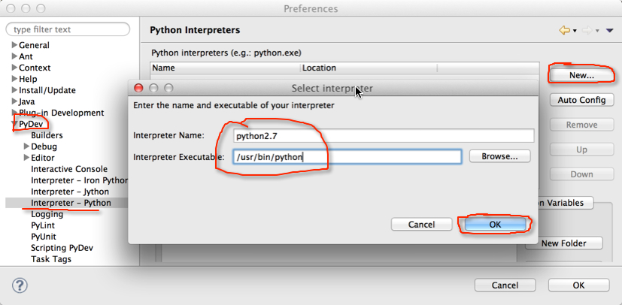
Task: Cancel the Select interpreter dialog
Action: pos(421,224)
